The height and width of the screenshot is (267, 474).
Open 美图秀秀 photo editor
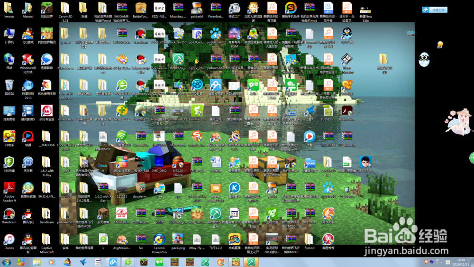[328, 239]
